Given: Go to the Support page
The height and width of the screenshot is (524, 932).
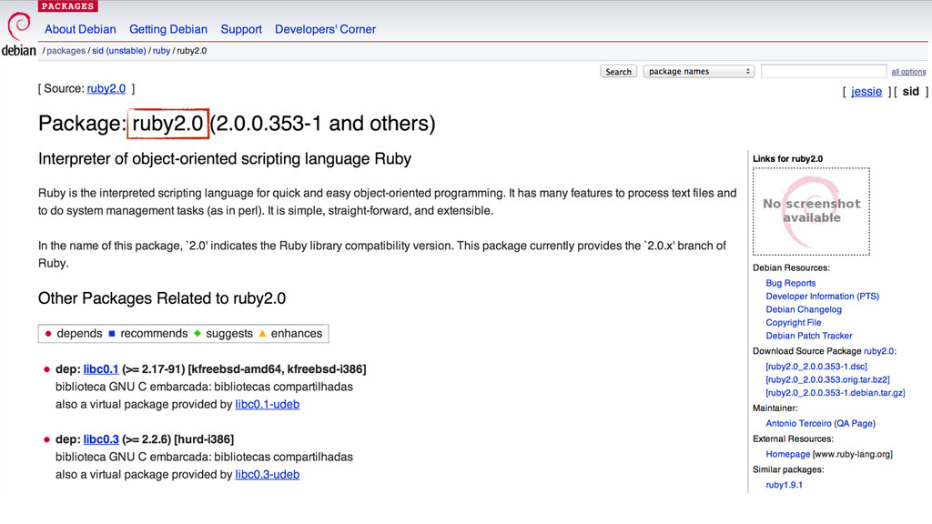Looking at the screenshot, I should [240, 29].
